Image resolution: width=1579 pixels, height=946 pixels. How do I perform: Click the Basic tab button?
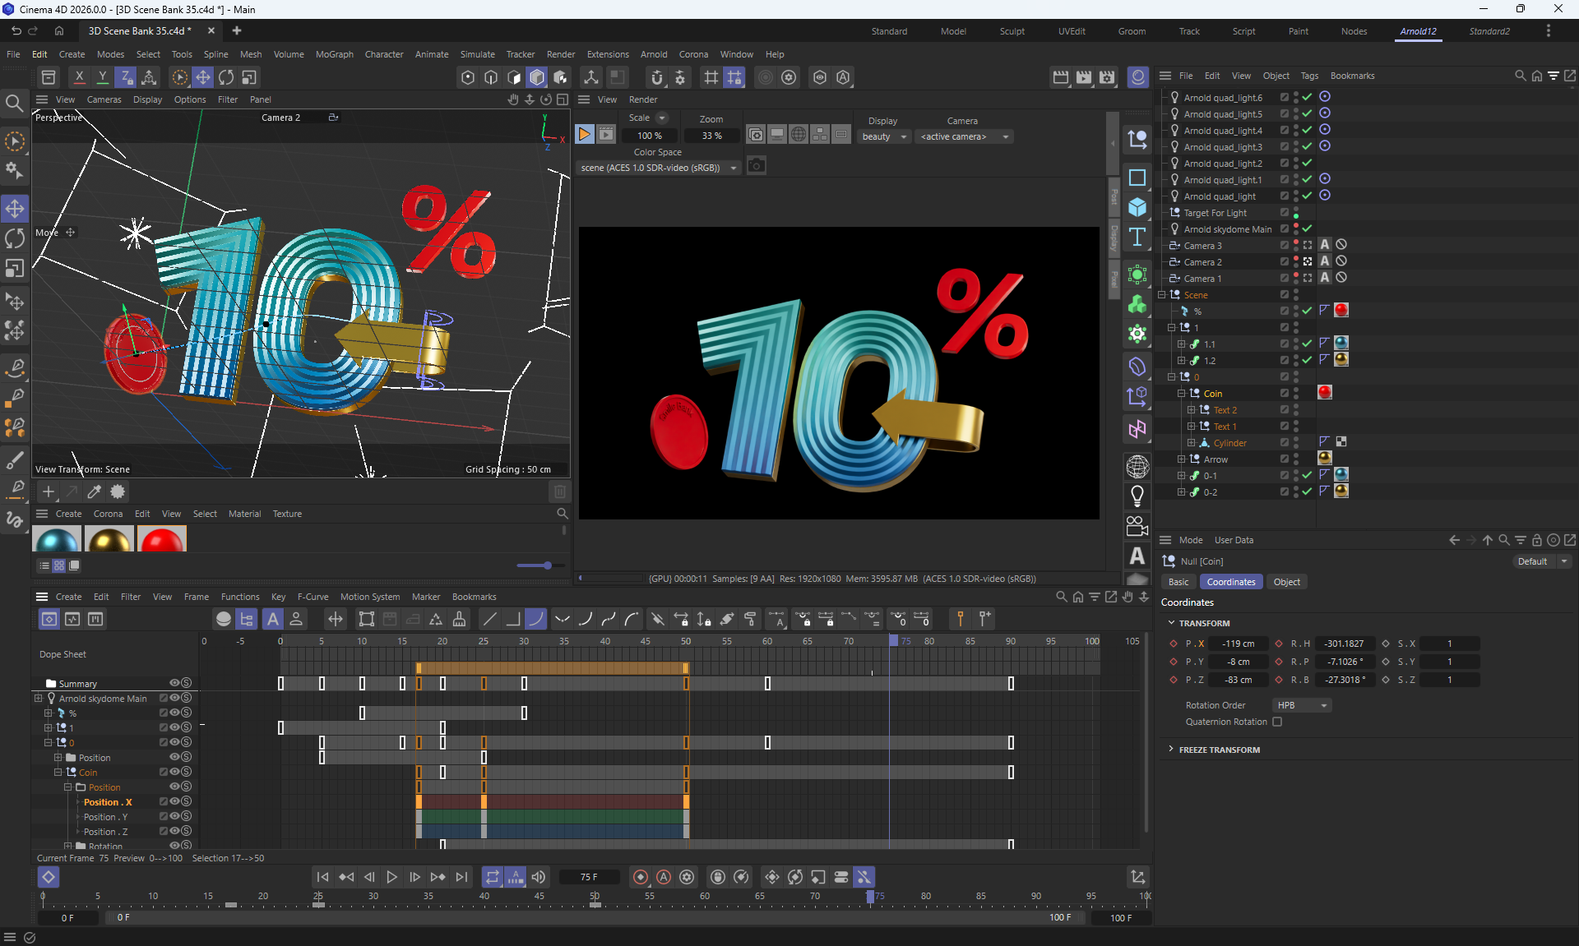(x=1178, y=582)
